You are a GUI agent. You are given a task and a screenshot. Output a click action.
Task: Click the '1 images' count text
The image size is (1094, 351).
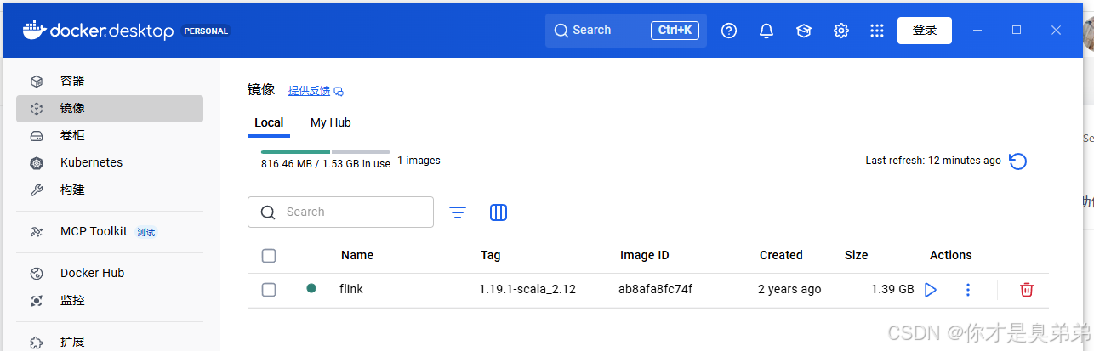[419, 161]
